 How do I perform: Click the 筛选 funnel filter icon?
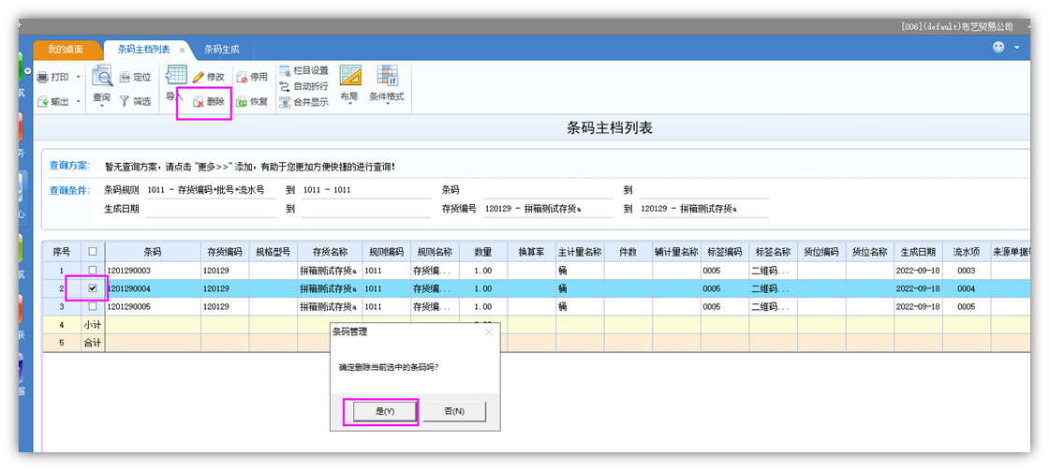(x=126, y=102)
